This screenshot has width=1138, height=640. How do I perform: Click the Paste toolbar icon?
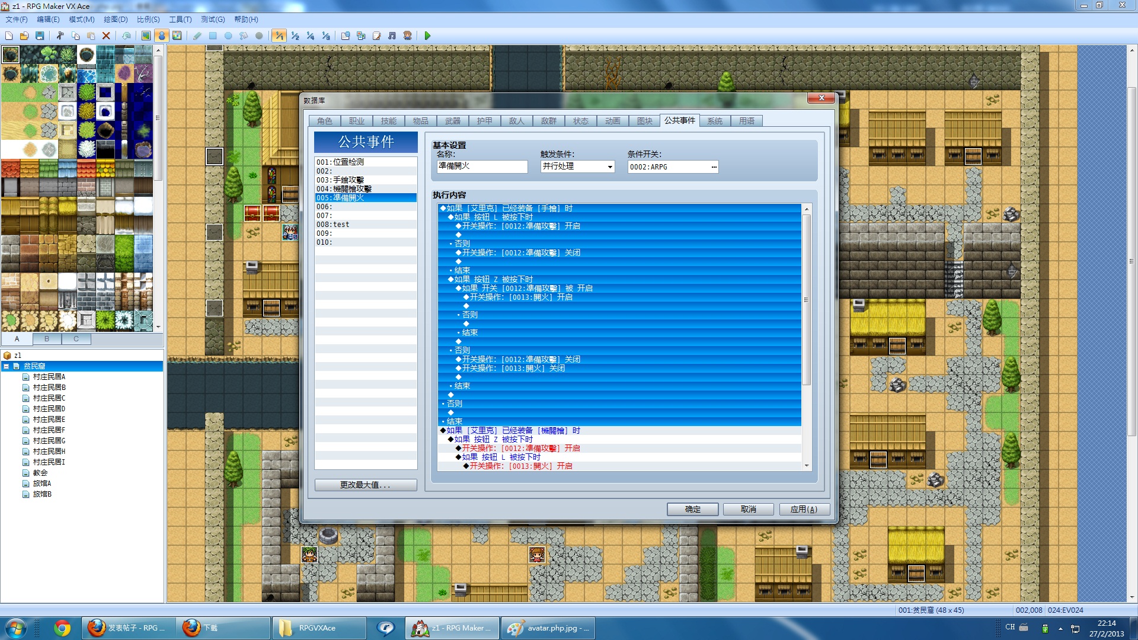(91, 36)
